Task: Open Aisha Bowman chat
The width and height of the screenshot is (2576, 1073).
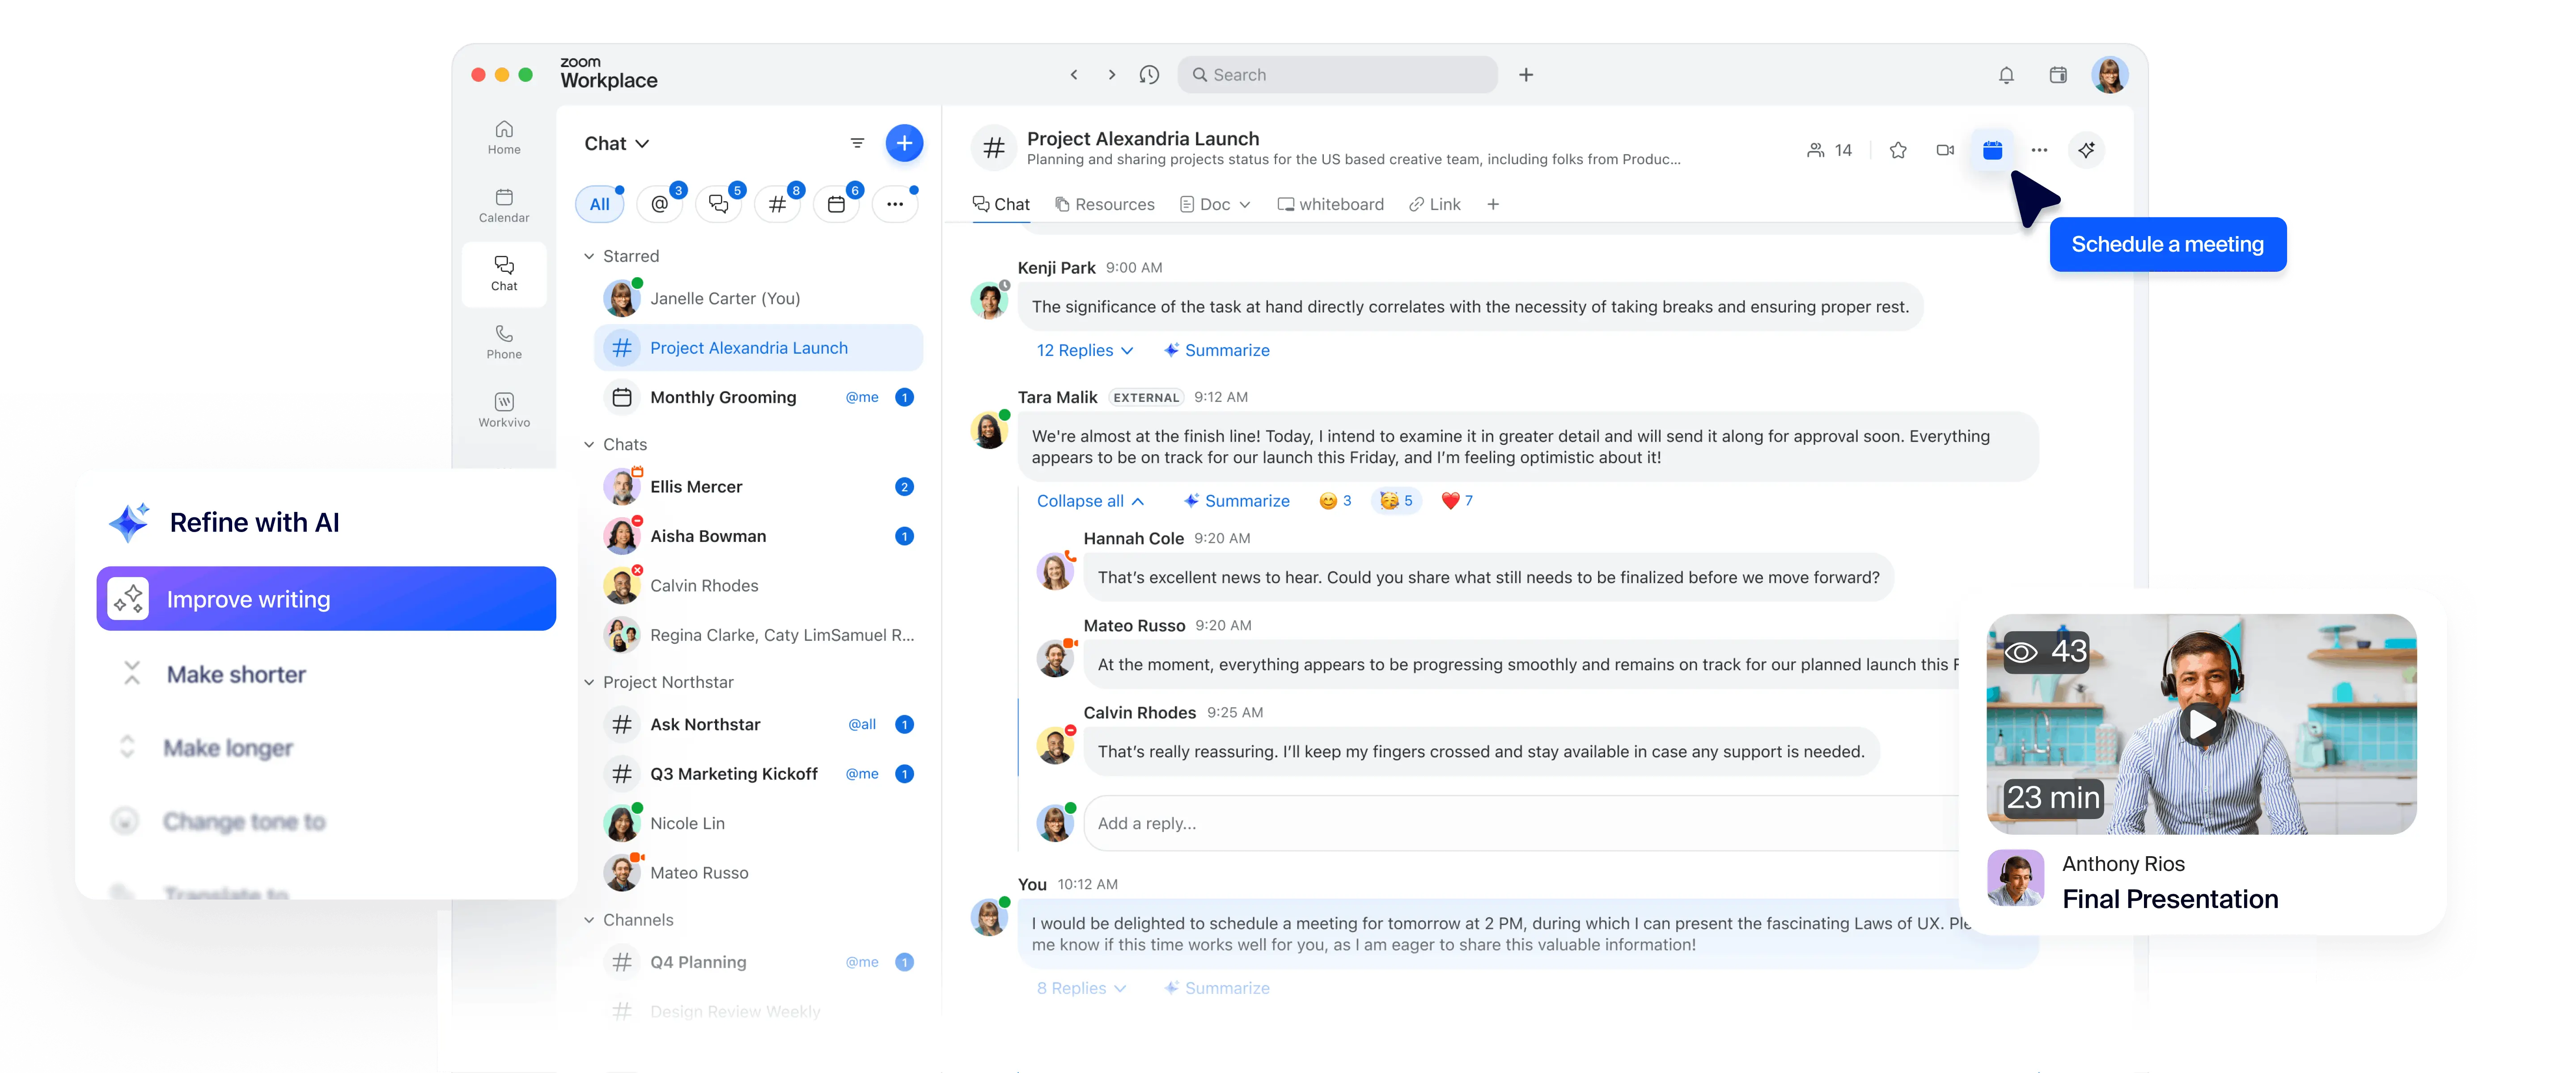Action: (x=758, y=536)
